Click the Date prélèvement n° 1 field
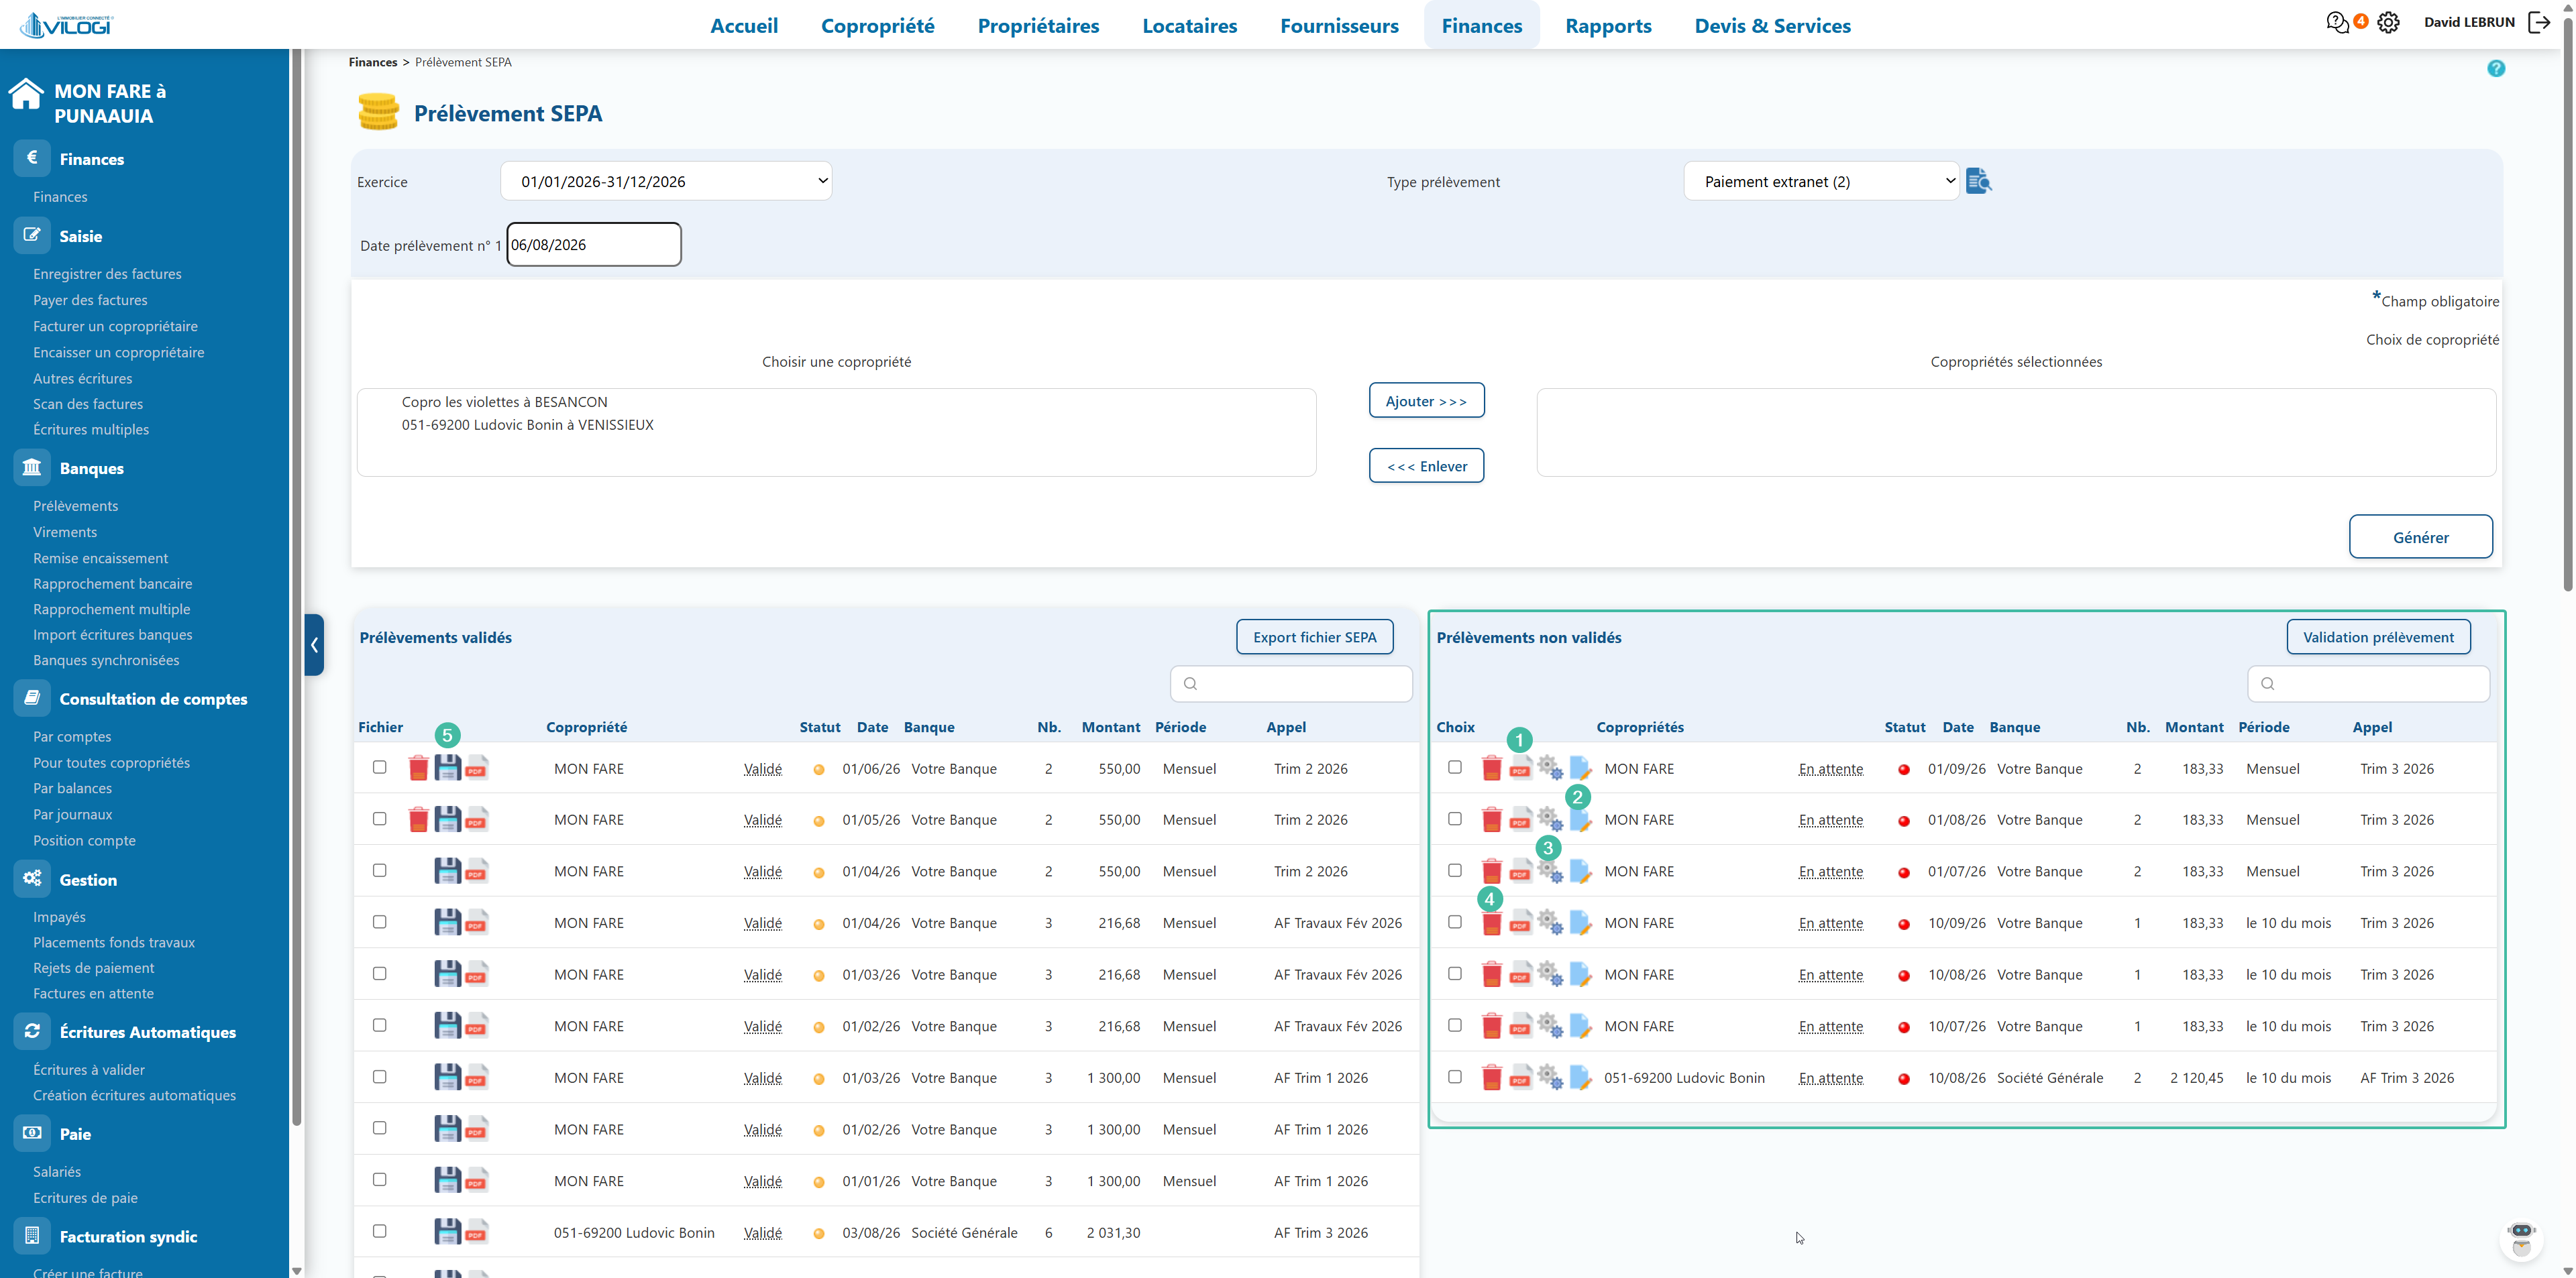2576x1278 pixels. point(594,245)
